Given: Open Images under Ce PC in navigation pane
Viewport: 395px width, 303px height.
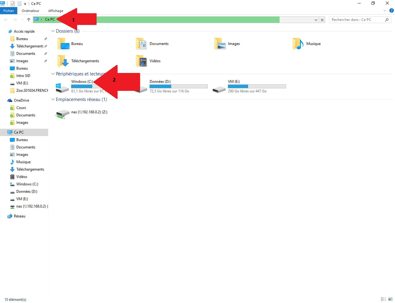Looking at the screenshot, I should (x=22, y=155).
